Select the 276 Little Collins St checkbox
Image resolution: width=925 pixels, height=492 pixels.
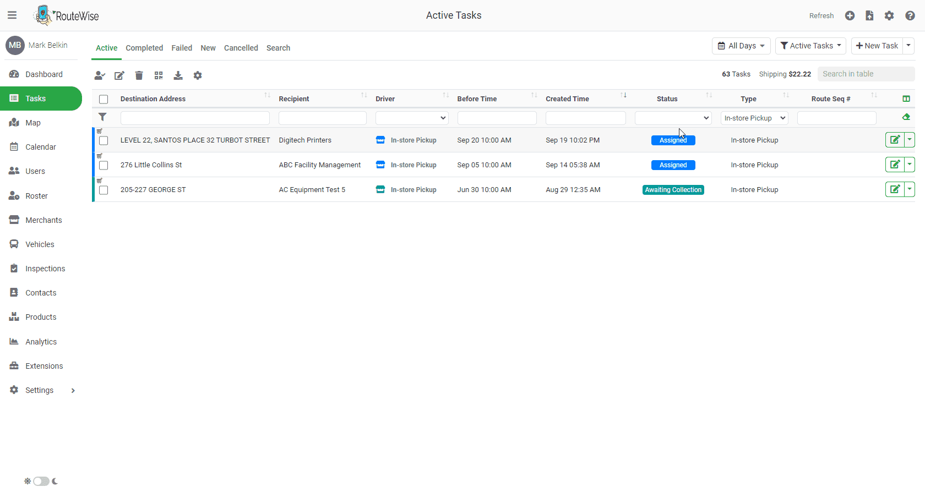coord(104,166)
